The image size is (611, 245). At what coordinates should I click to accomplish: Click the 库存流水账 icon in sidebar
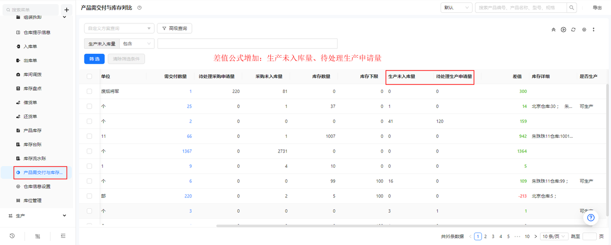click(18, 158)
